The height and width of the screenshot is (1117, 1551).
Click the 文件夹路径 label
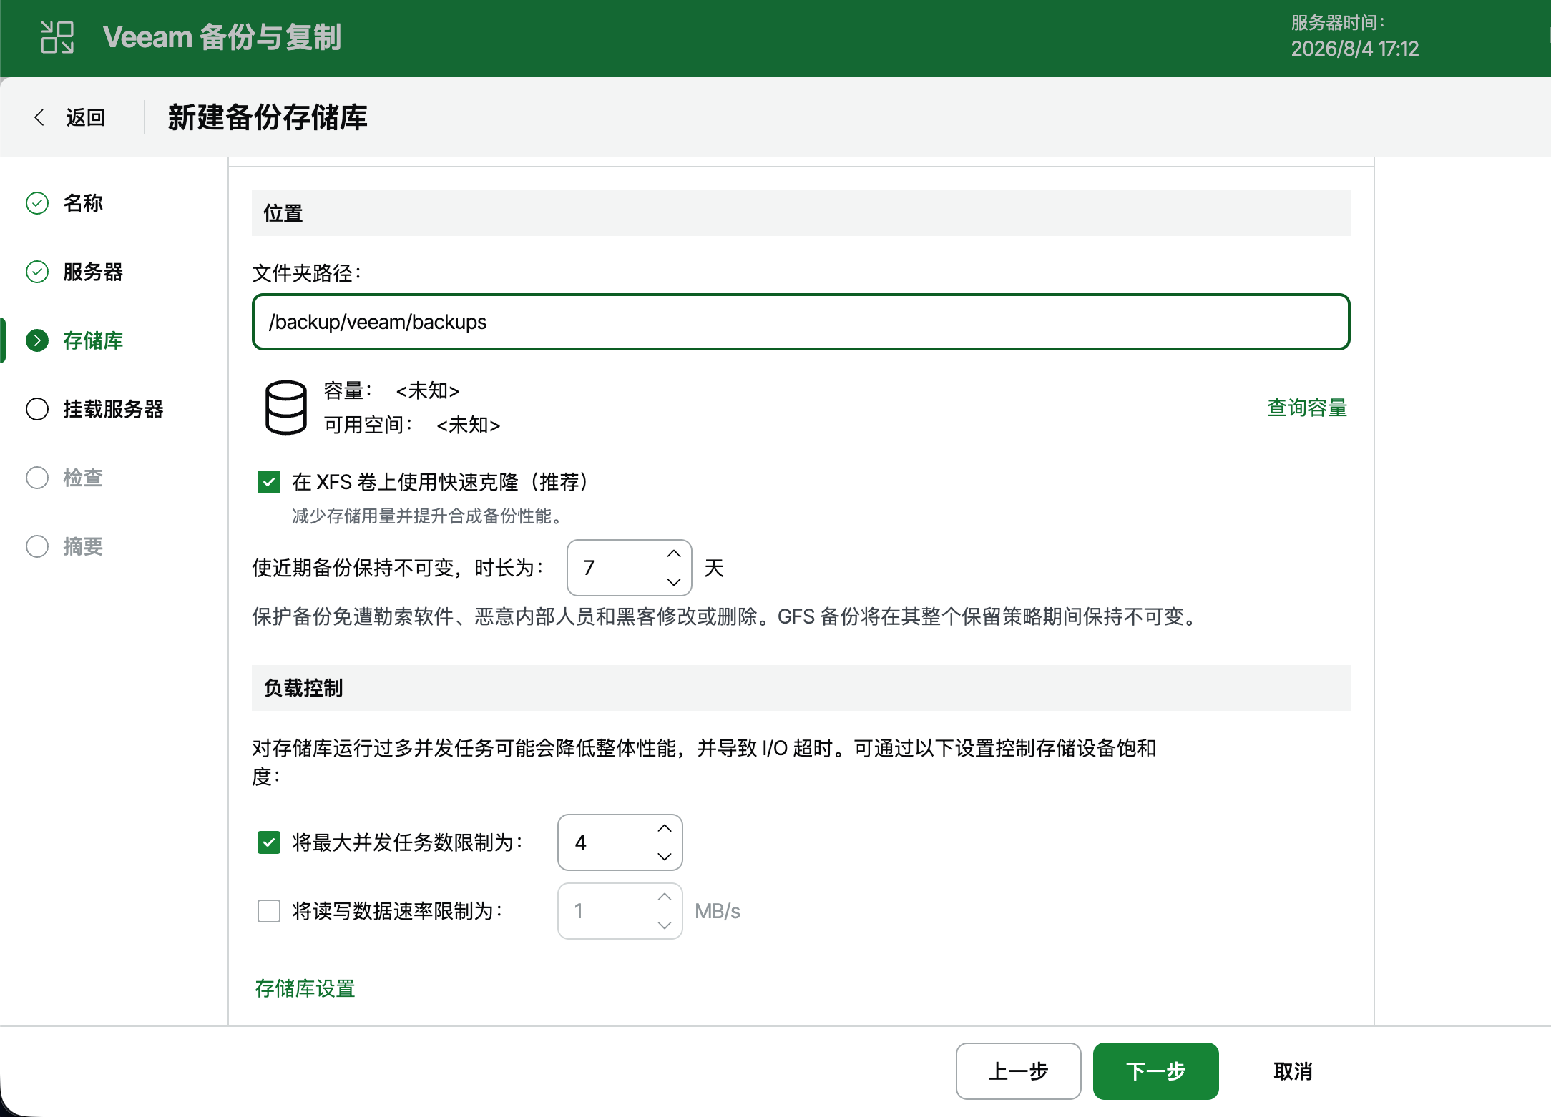tap(308, 273)
